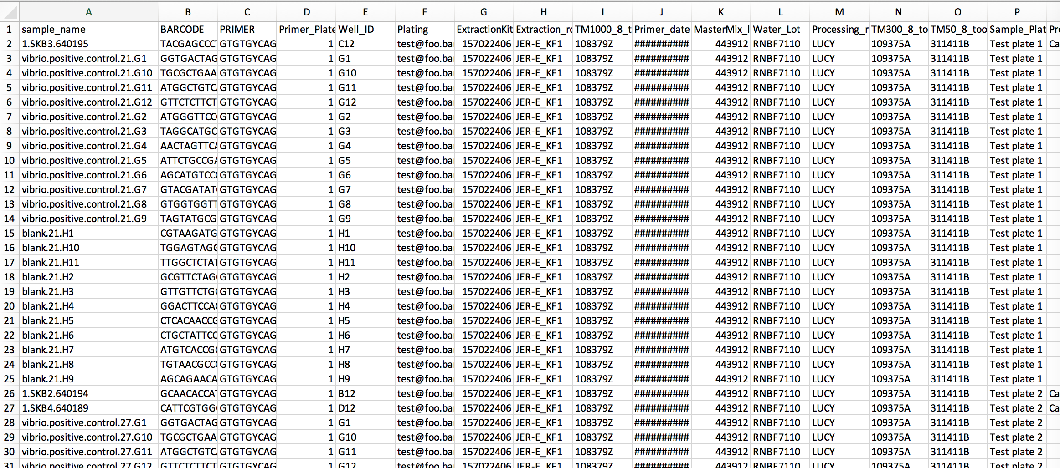Image resolution: width=1060 pixels, height=468 pixels.
Task: Select cell 1.SKB4.640189
Action: pyautogui.click(x=89, y=408)
